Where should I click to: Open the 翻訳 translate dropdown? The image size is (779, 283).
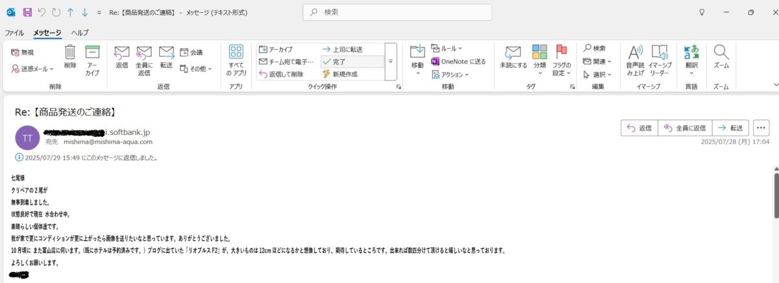(691, 60)
